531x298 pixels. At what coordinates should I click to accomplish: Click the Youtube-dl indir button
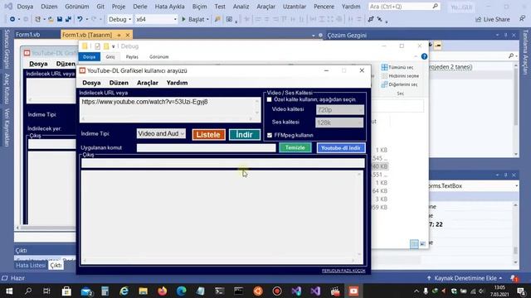(341, 147)
